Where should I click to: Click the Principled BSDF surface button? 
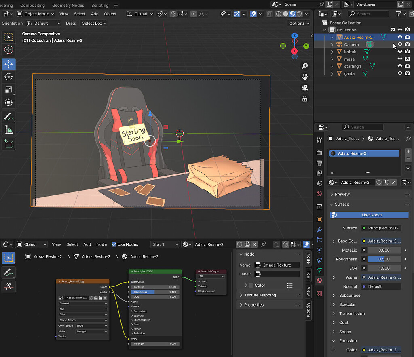coord(381,228)
